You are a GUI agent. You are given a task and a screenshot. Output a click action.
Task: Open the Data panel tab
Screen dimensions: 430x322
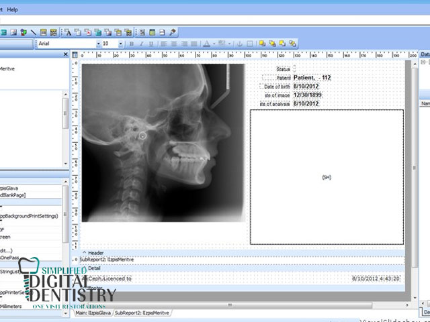pos(425,312)
